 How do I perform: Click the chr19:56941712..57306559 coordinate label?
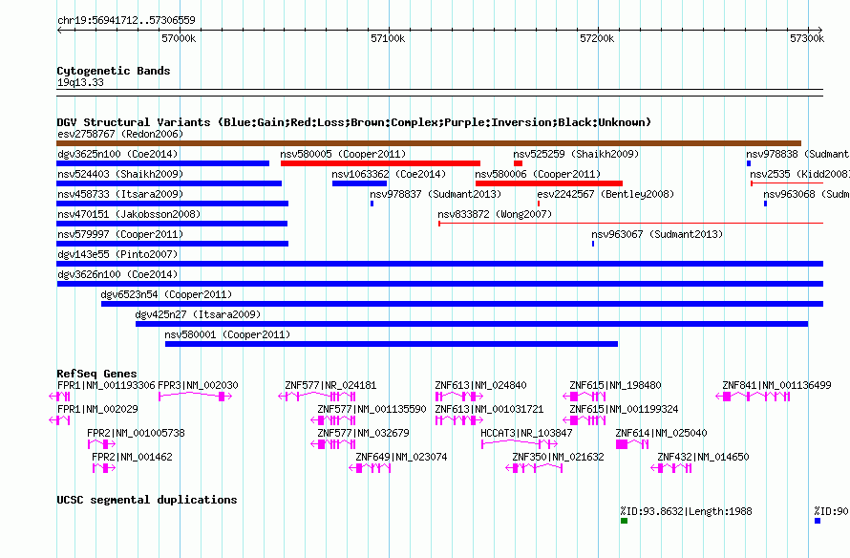coord(126,20)
